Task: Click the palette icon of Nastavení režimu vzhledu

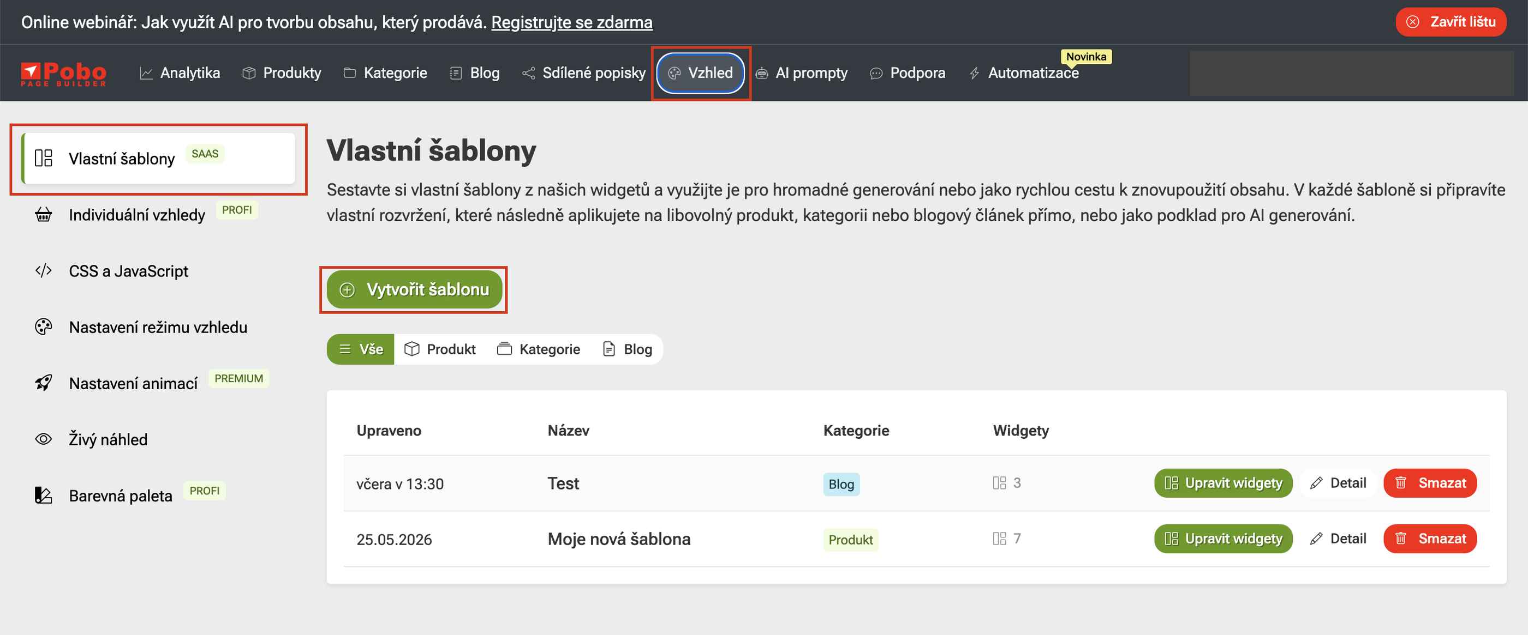Action: point(43,327)
